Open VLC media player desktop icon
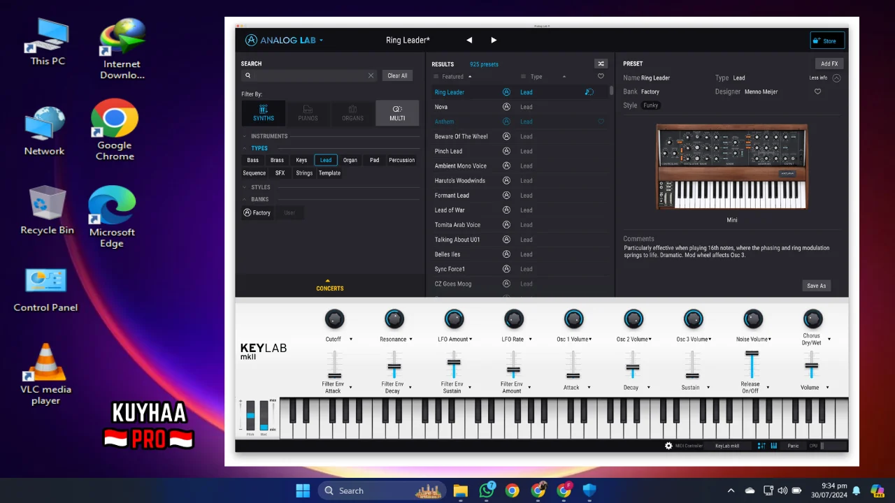This screenshot has width=895, height=503. [45, 374]
